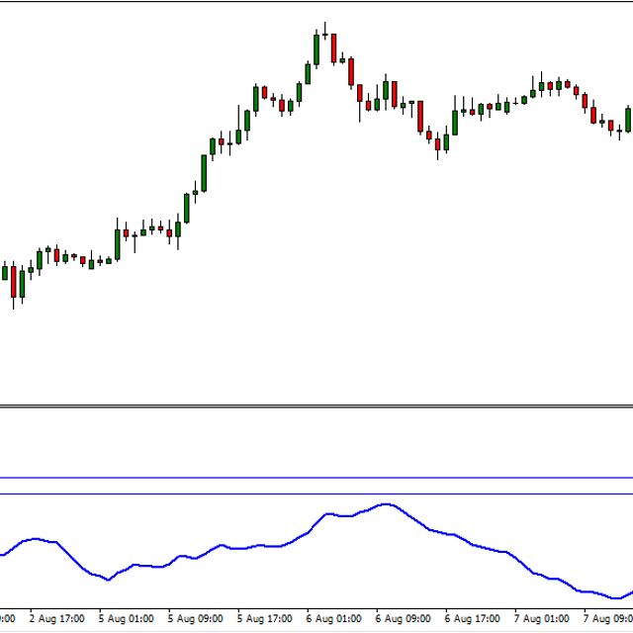Click the empty indicator pane above the blue level line
The height and width of the screenshot is (633, 633).
(x=316, y=443)
